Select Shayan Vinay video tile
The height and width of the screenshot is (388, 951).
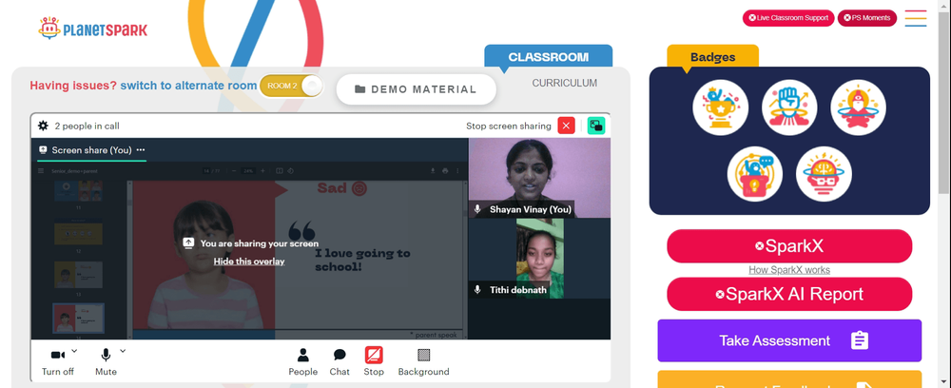539,178
